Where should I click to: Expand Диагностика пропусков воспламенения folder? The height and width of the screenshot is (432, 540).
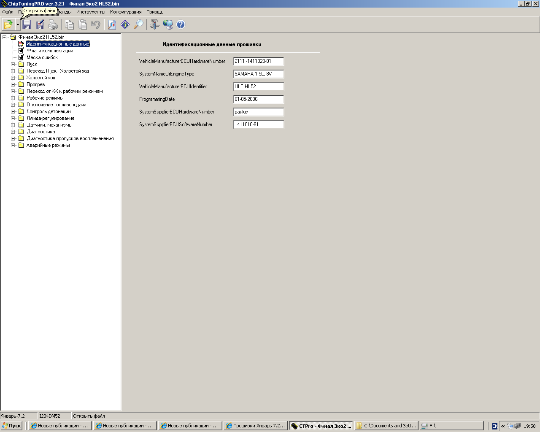pos(13,138)
